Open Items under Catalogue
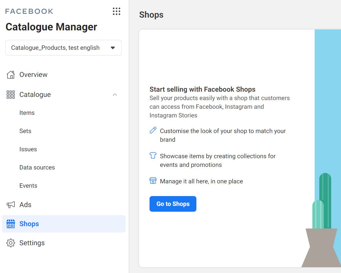 coord(27,113)
